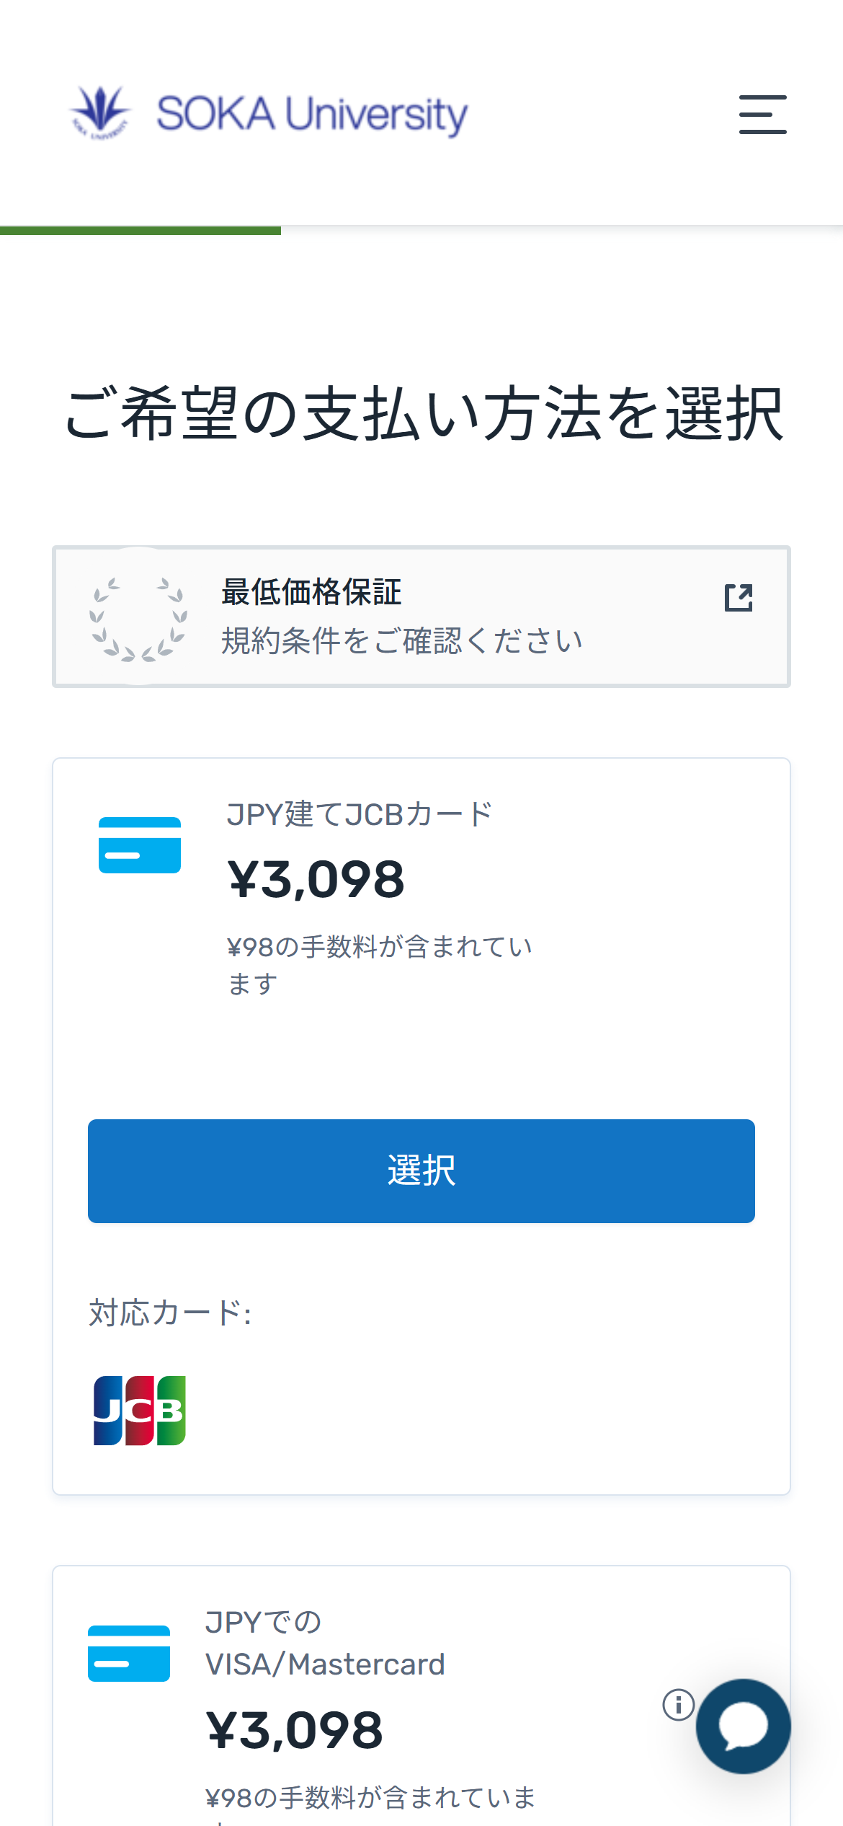Screen dimensions: 843x1826
Task: Click the 最低価格保証 banner title
Action: (311, 592)
